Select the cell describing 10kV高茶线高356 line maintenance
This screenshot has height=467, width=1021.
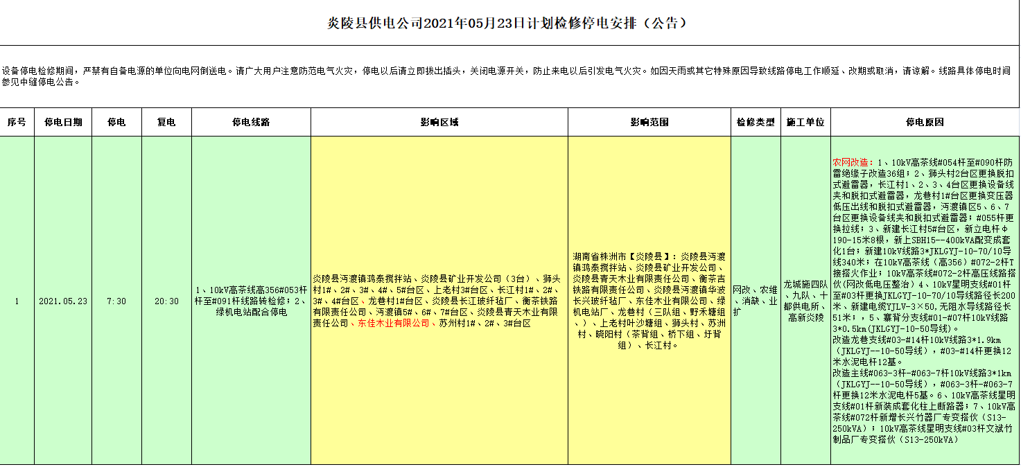click(251, 301)
